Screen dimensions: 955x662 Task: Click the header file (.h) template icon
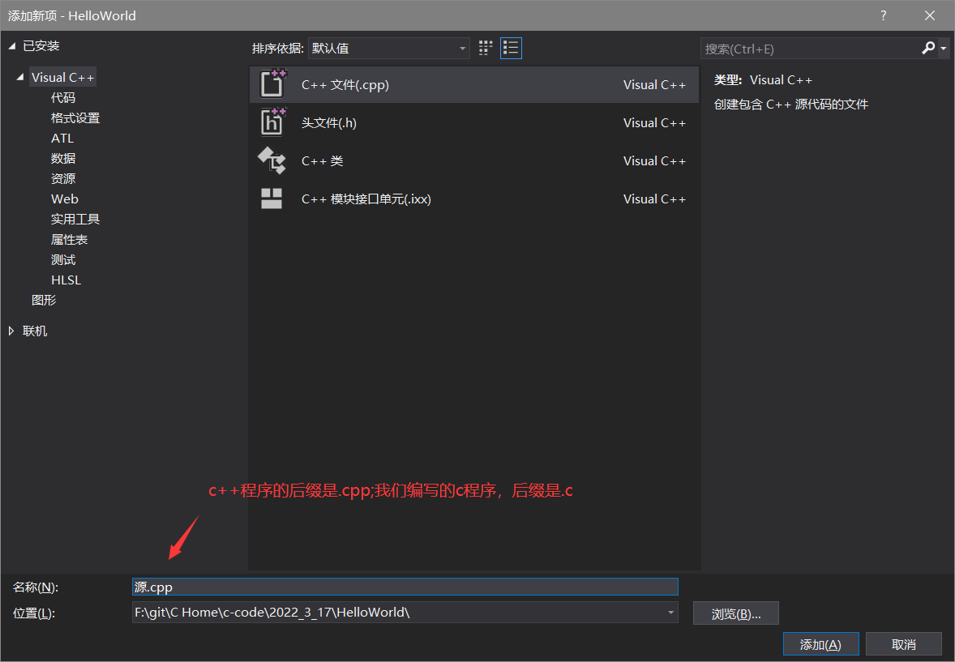coord(272,122)
